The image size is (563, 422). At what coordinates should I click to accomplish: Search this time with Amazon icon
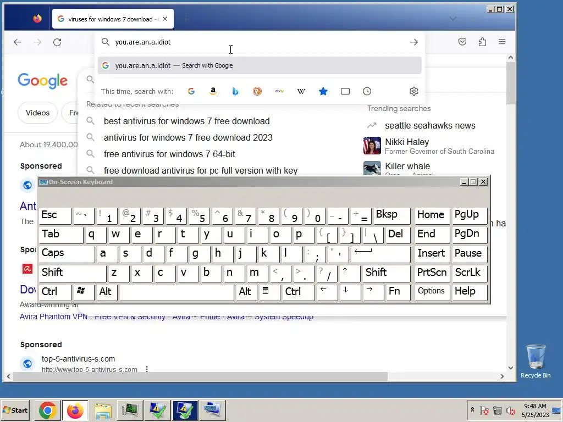(x=213, y=91)
